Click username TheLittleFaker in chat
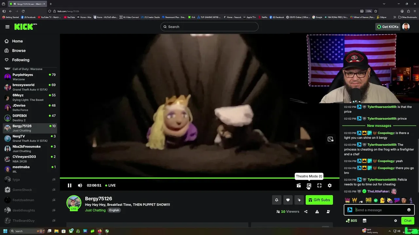This screenshot has height=235, width=419. pos(378,191)
